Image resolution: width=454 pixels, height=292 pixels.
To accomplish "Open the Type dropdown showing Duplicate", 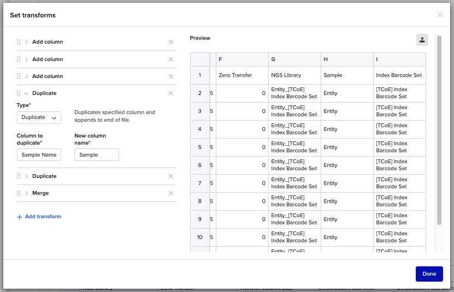I will coord(39,117).
